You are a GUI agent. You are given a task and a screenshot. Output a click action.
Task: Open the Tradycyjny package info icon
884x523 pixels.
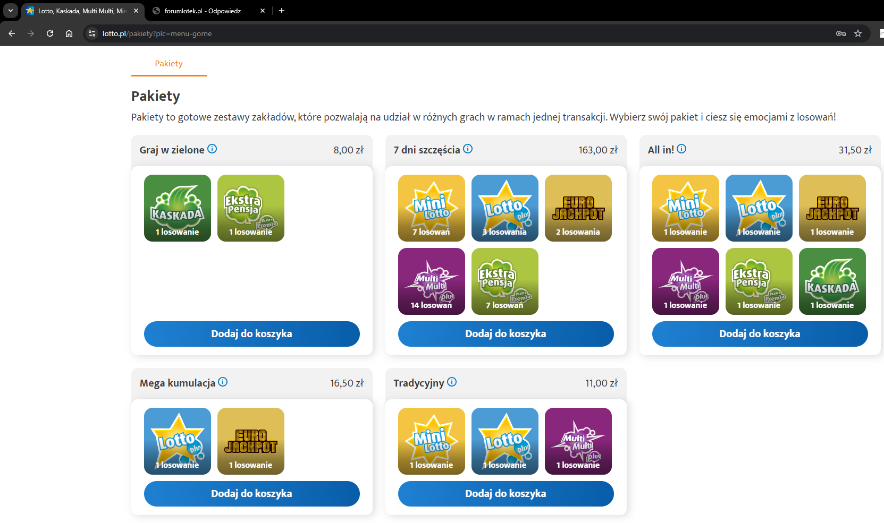coord(452,382)
